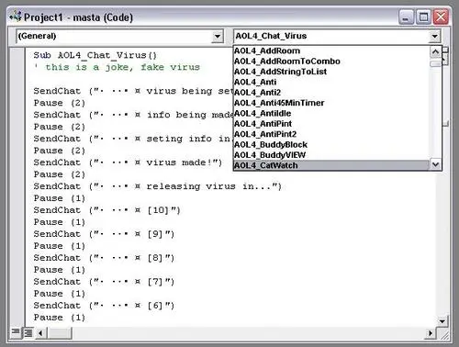The width and height of the screenshot is (459, 347).
Task: Click horizontal scrollbar right arrow
Action: click(431, 333)
